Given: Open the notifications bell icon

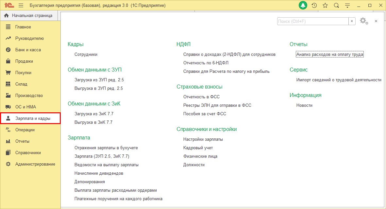Looking at the screenshot, I should point(303,6).
